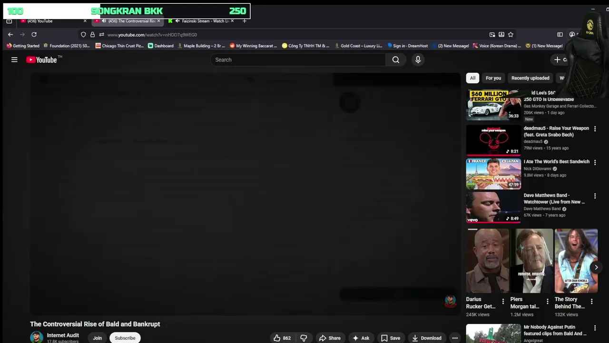609x343 pixels.
Task: Click the shield tracking protection icon
Action: point(83,34)
